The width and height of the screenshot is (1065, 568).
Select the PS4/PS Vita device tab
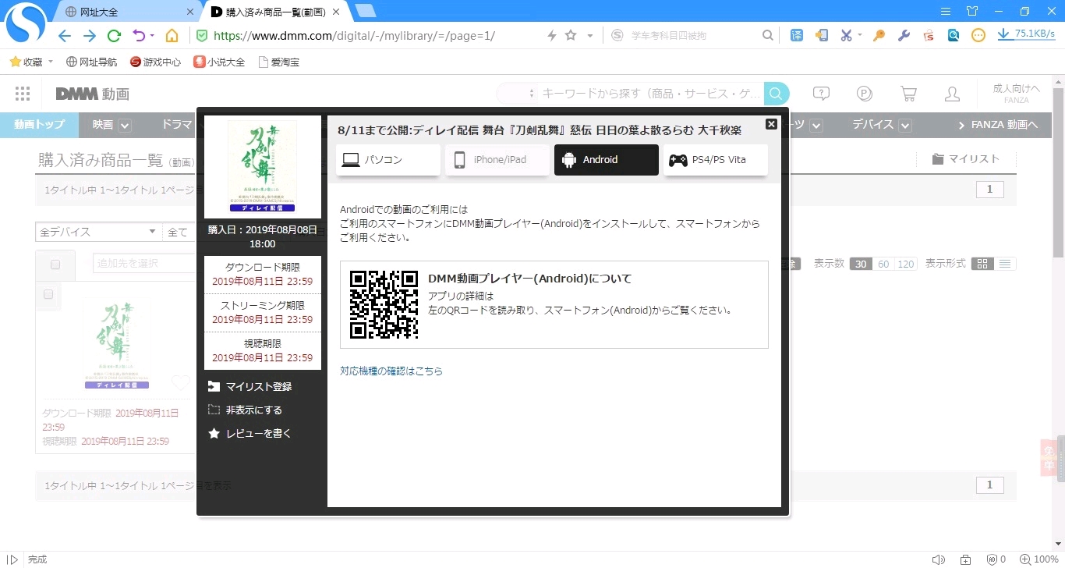[716, 160]
